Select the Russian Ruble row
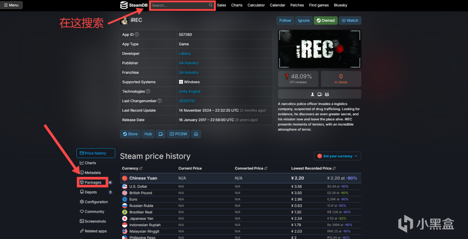468x239 pixels. pos(241,206)
